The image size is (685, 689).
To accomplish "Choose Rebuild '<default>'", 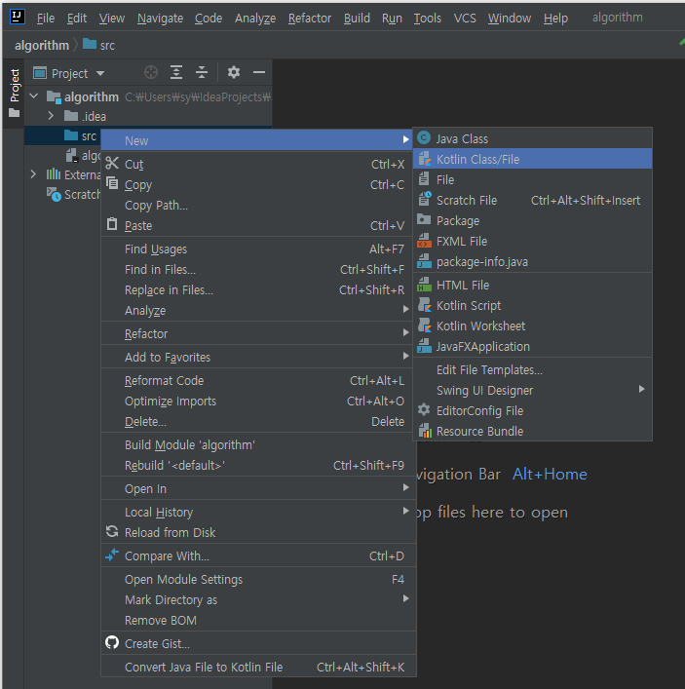I will coord(259,465).
